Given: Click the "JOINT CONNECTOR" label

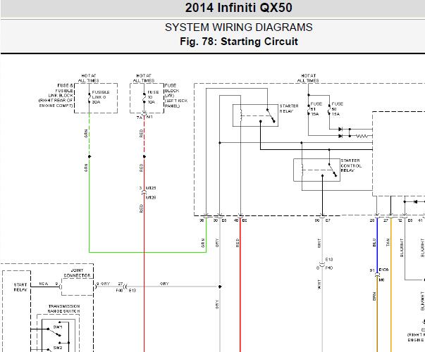Looking at the screenshot, I should click(x=78, y=273).
